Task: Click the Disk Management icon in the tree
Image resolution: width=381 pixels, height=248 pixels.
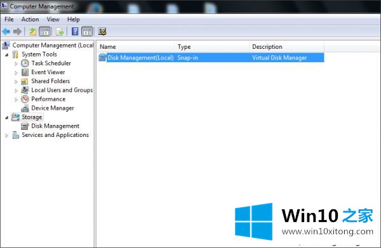Action: [25, 126]
